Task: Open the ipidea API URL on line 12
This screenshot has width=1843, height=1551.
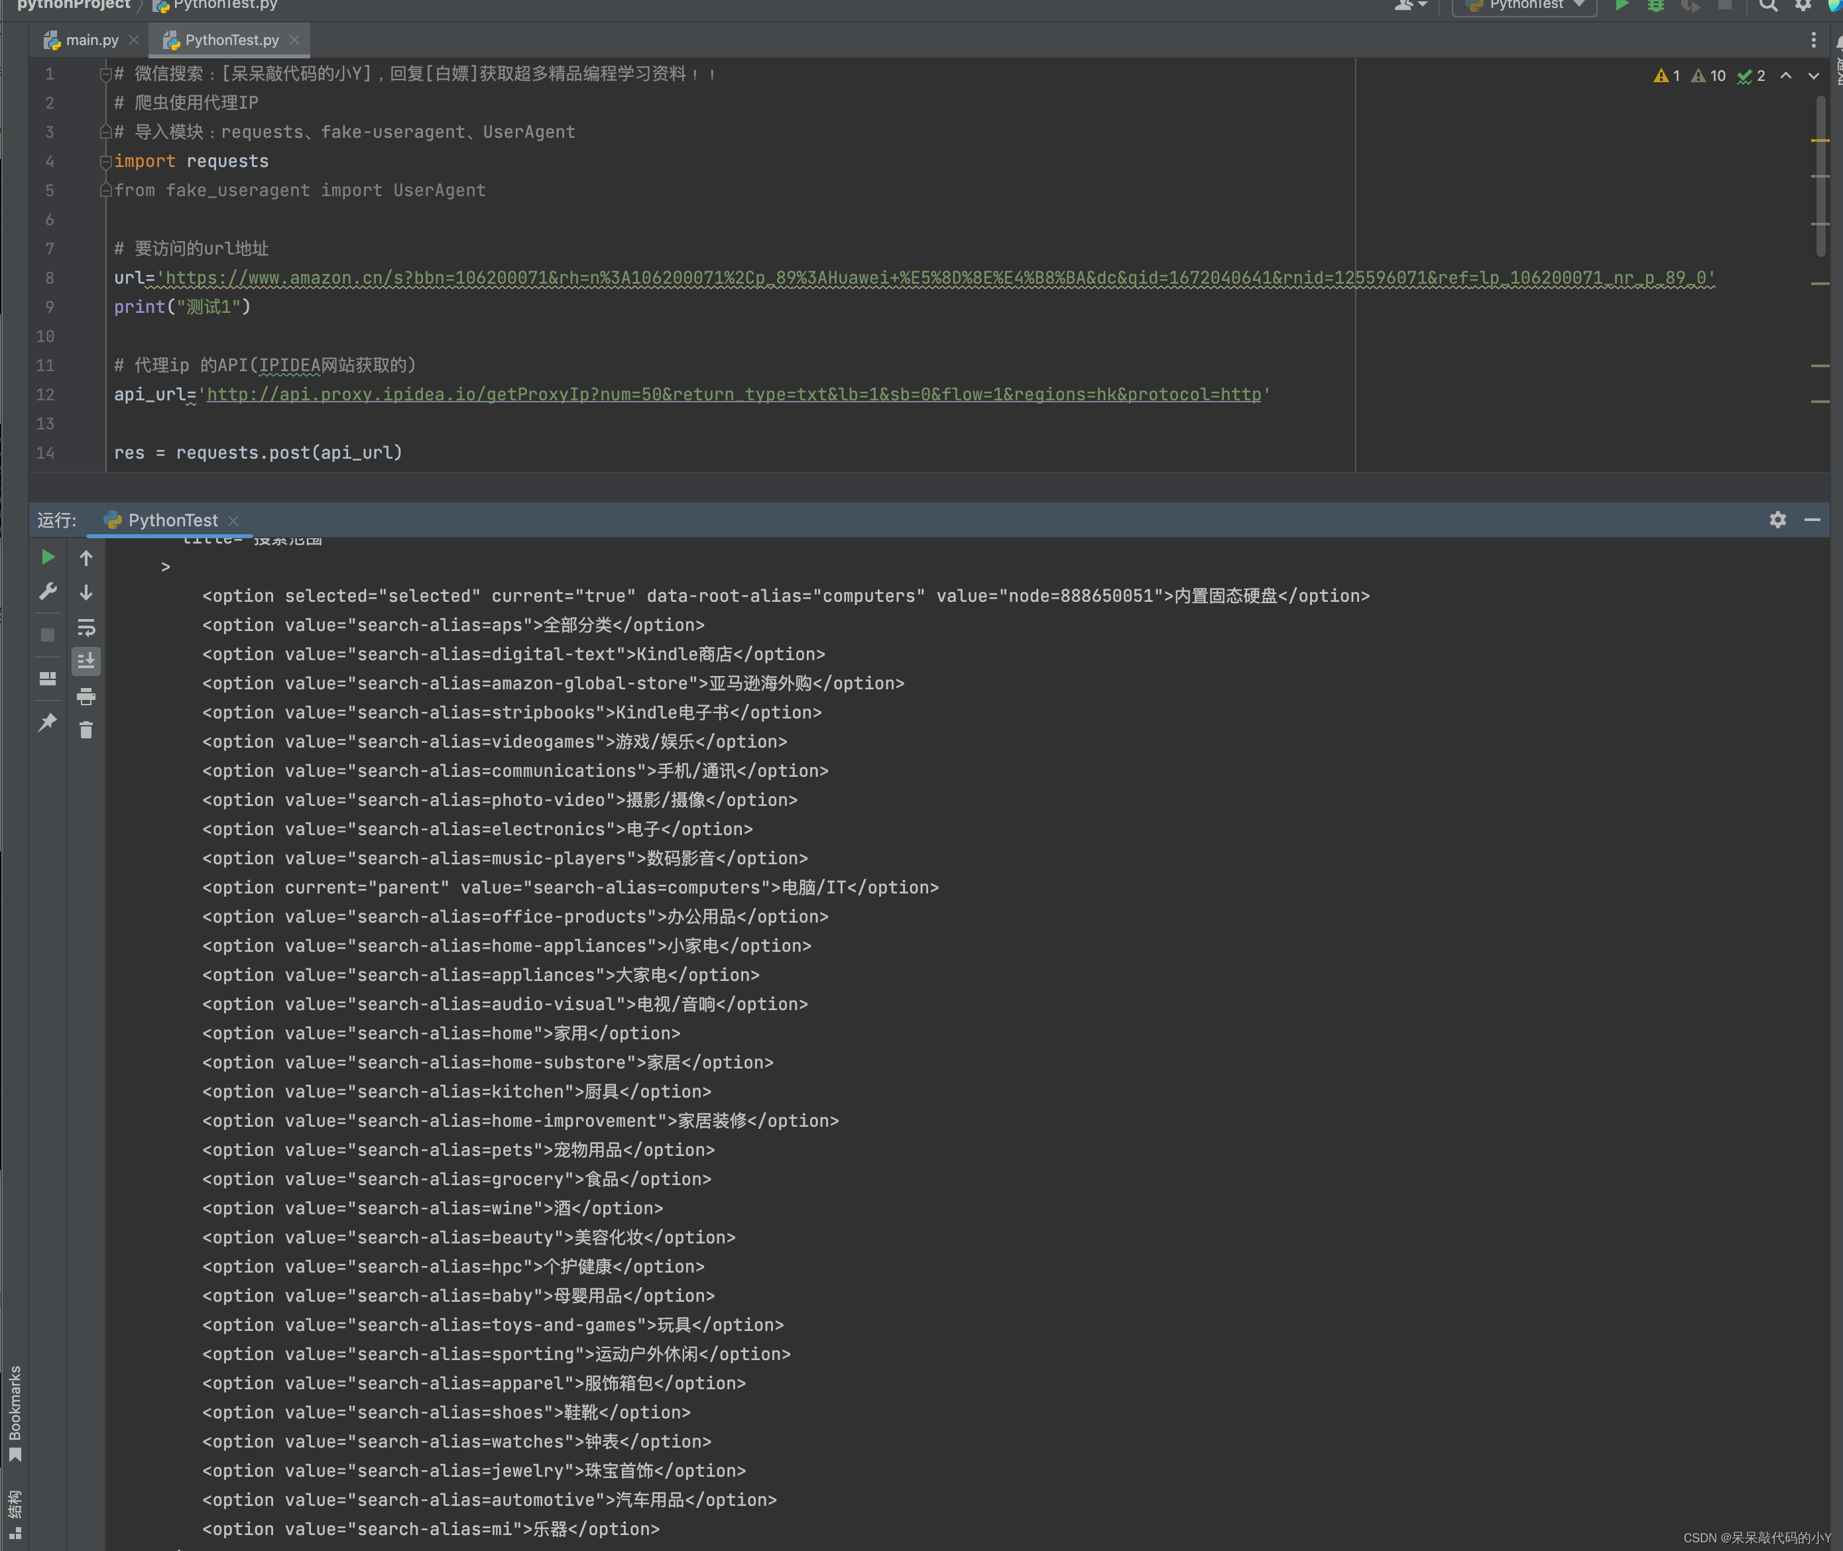Action: tap(734, 395)
